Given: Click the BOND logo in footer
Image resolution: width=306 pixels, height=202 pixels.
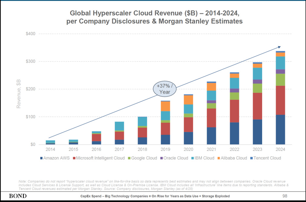Looking at the screenshot, I should 18,196.
